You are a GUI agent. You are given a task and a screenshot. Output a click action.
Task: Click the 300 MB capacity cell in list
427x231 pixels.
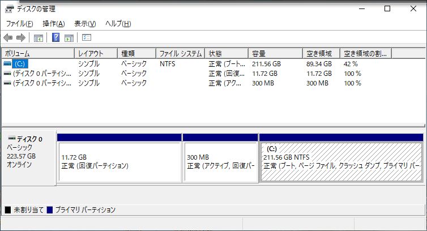(x=263, y=83)
